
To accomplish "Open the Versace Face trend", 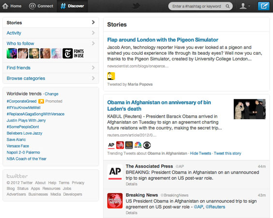I will pos(18,146).
